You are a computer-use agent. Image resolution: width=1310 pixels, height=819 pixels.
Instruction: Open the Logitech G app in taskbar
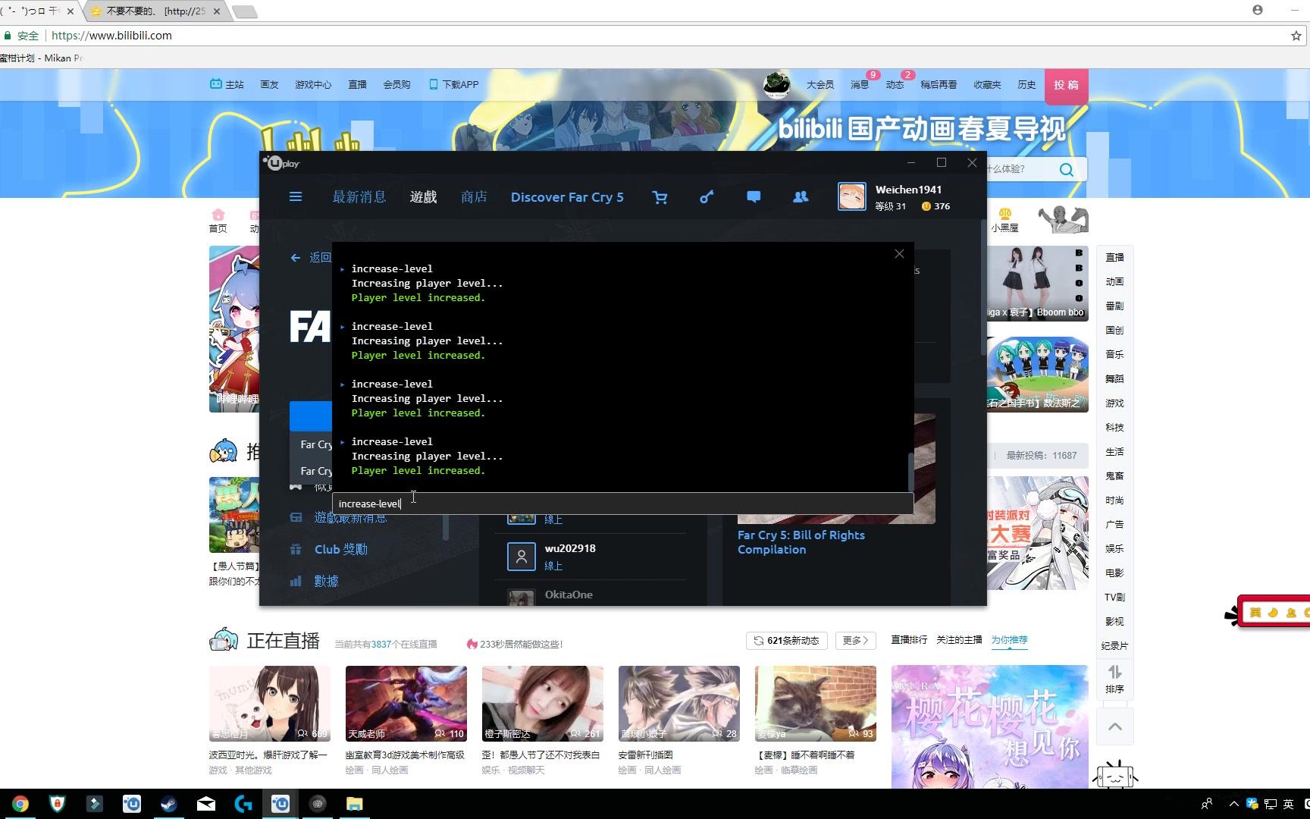243,804
